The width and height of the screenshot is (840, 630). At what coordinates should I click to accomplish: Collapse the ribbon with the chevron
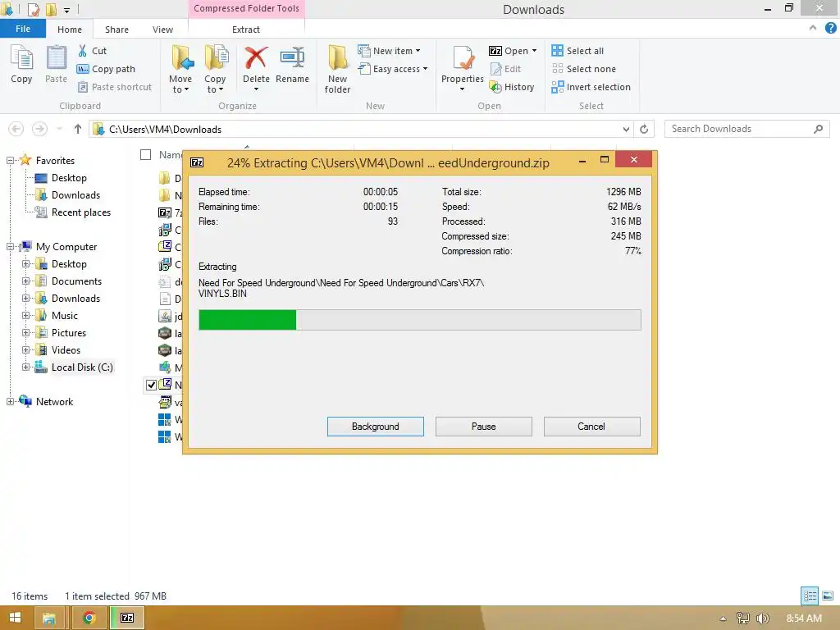tap(813, 28)
